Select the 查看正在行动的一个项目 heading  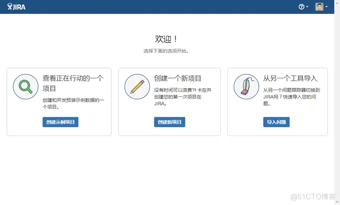click(x=73, y=83)
